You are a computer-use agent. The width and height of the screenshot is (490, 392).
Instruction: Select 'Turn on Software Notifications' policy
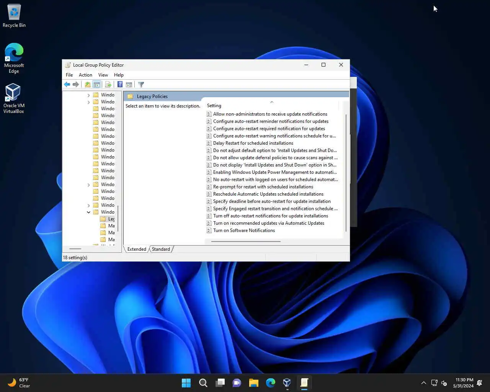tap(241, 230)
